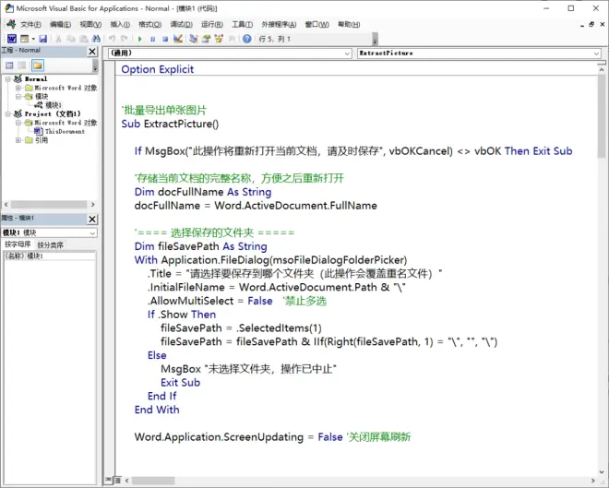This screenshot has width=609, height=488.
Task: Open the 视图(V) menu
Action: click(90, 25)
